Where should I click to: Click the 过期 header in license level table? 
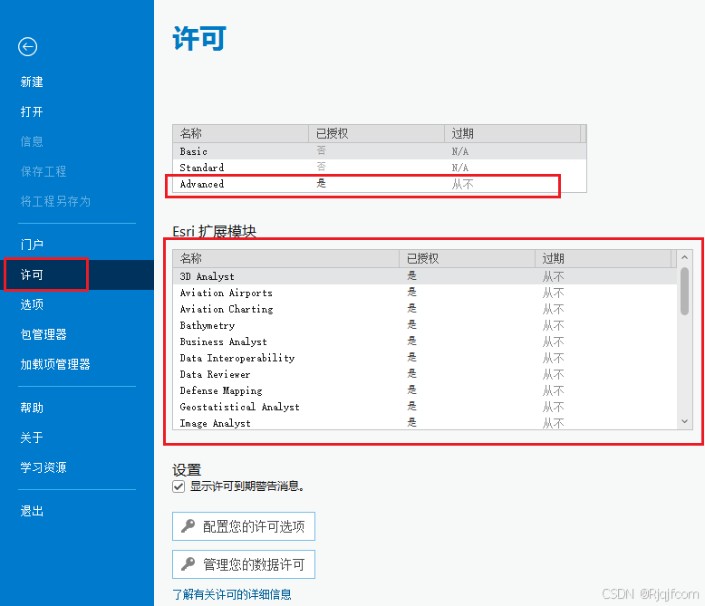click(513, 133)
